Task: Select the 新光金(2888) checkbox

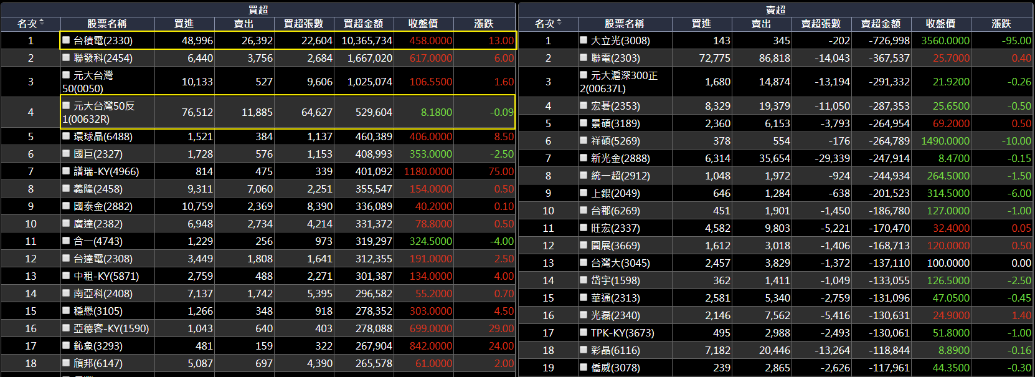Action: [584, 158]
